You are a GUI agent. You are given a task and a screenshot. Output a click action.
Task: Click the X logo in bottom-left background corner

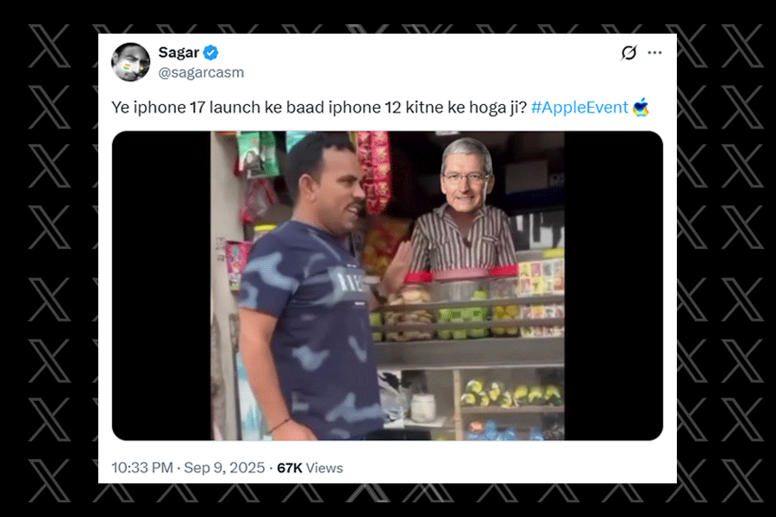point(49,481)
